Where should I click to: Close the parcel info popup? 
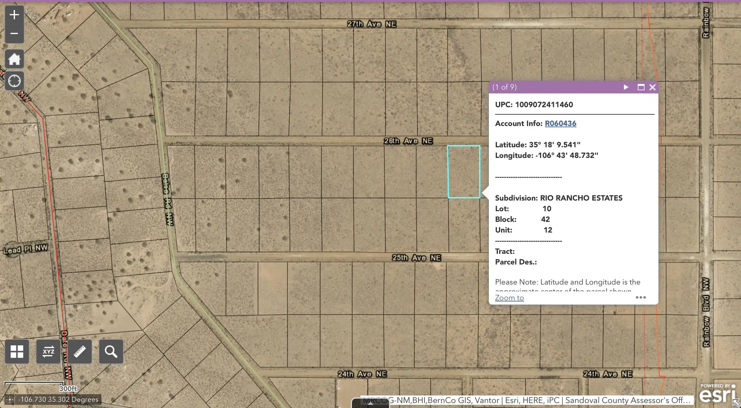click(x=652, y=87)
